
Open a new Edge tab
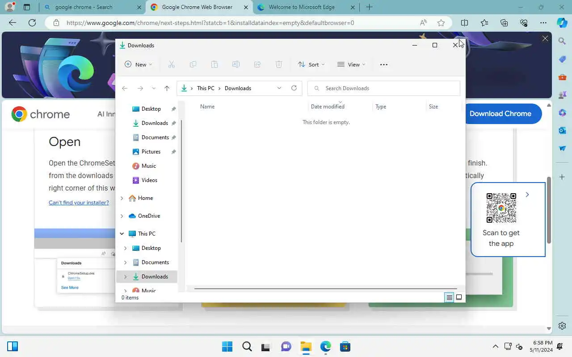click(369, 7)
